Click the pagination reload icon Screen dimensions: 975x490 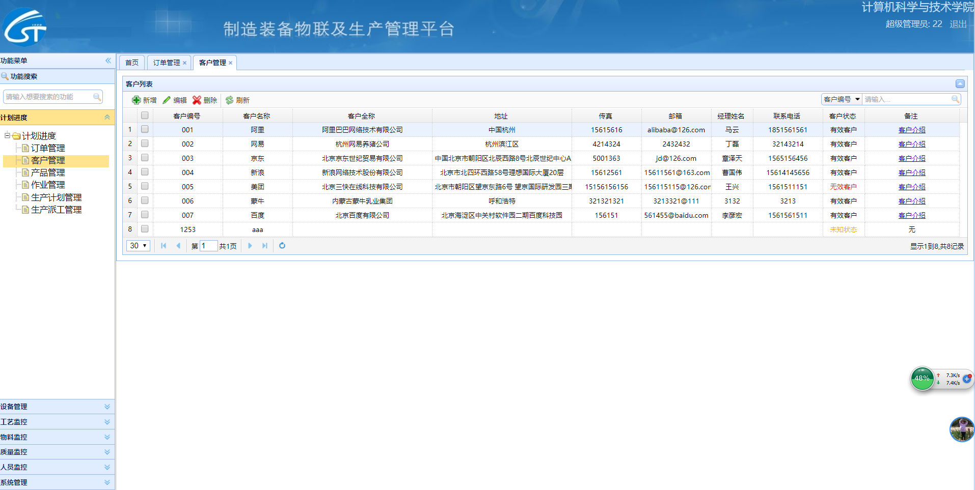[282, 246]
